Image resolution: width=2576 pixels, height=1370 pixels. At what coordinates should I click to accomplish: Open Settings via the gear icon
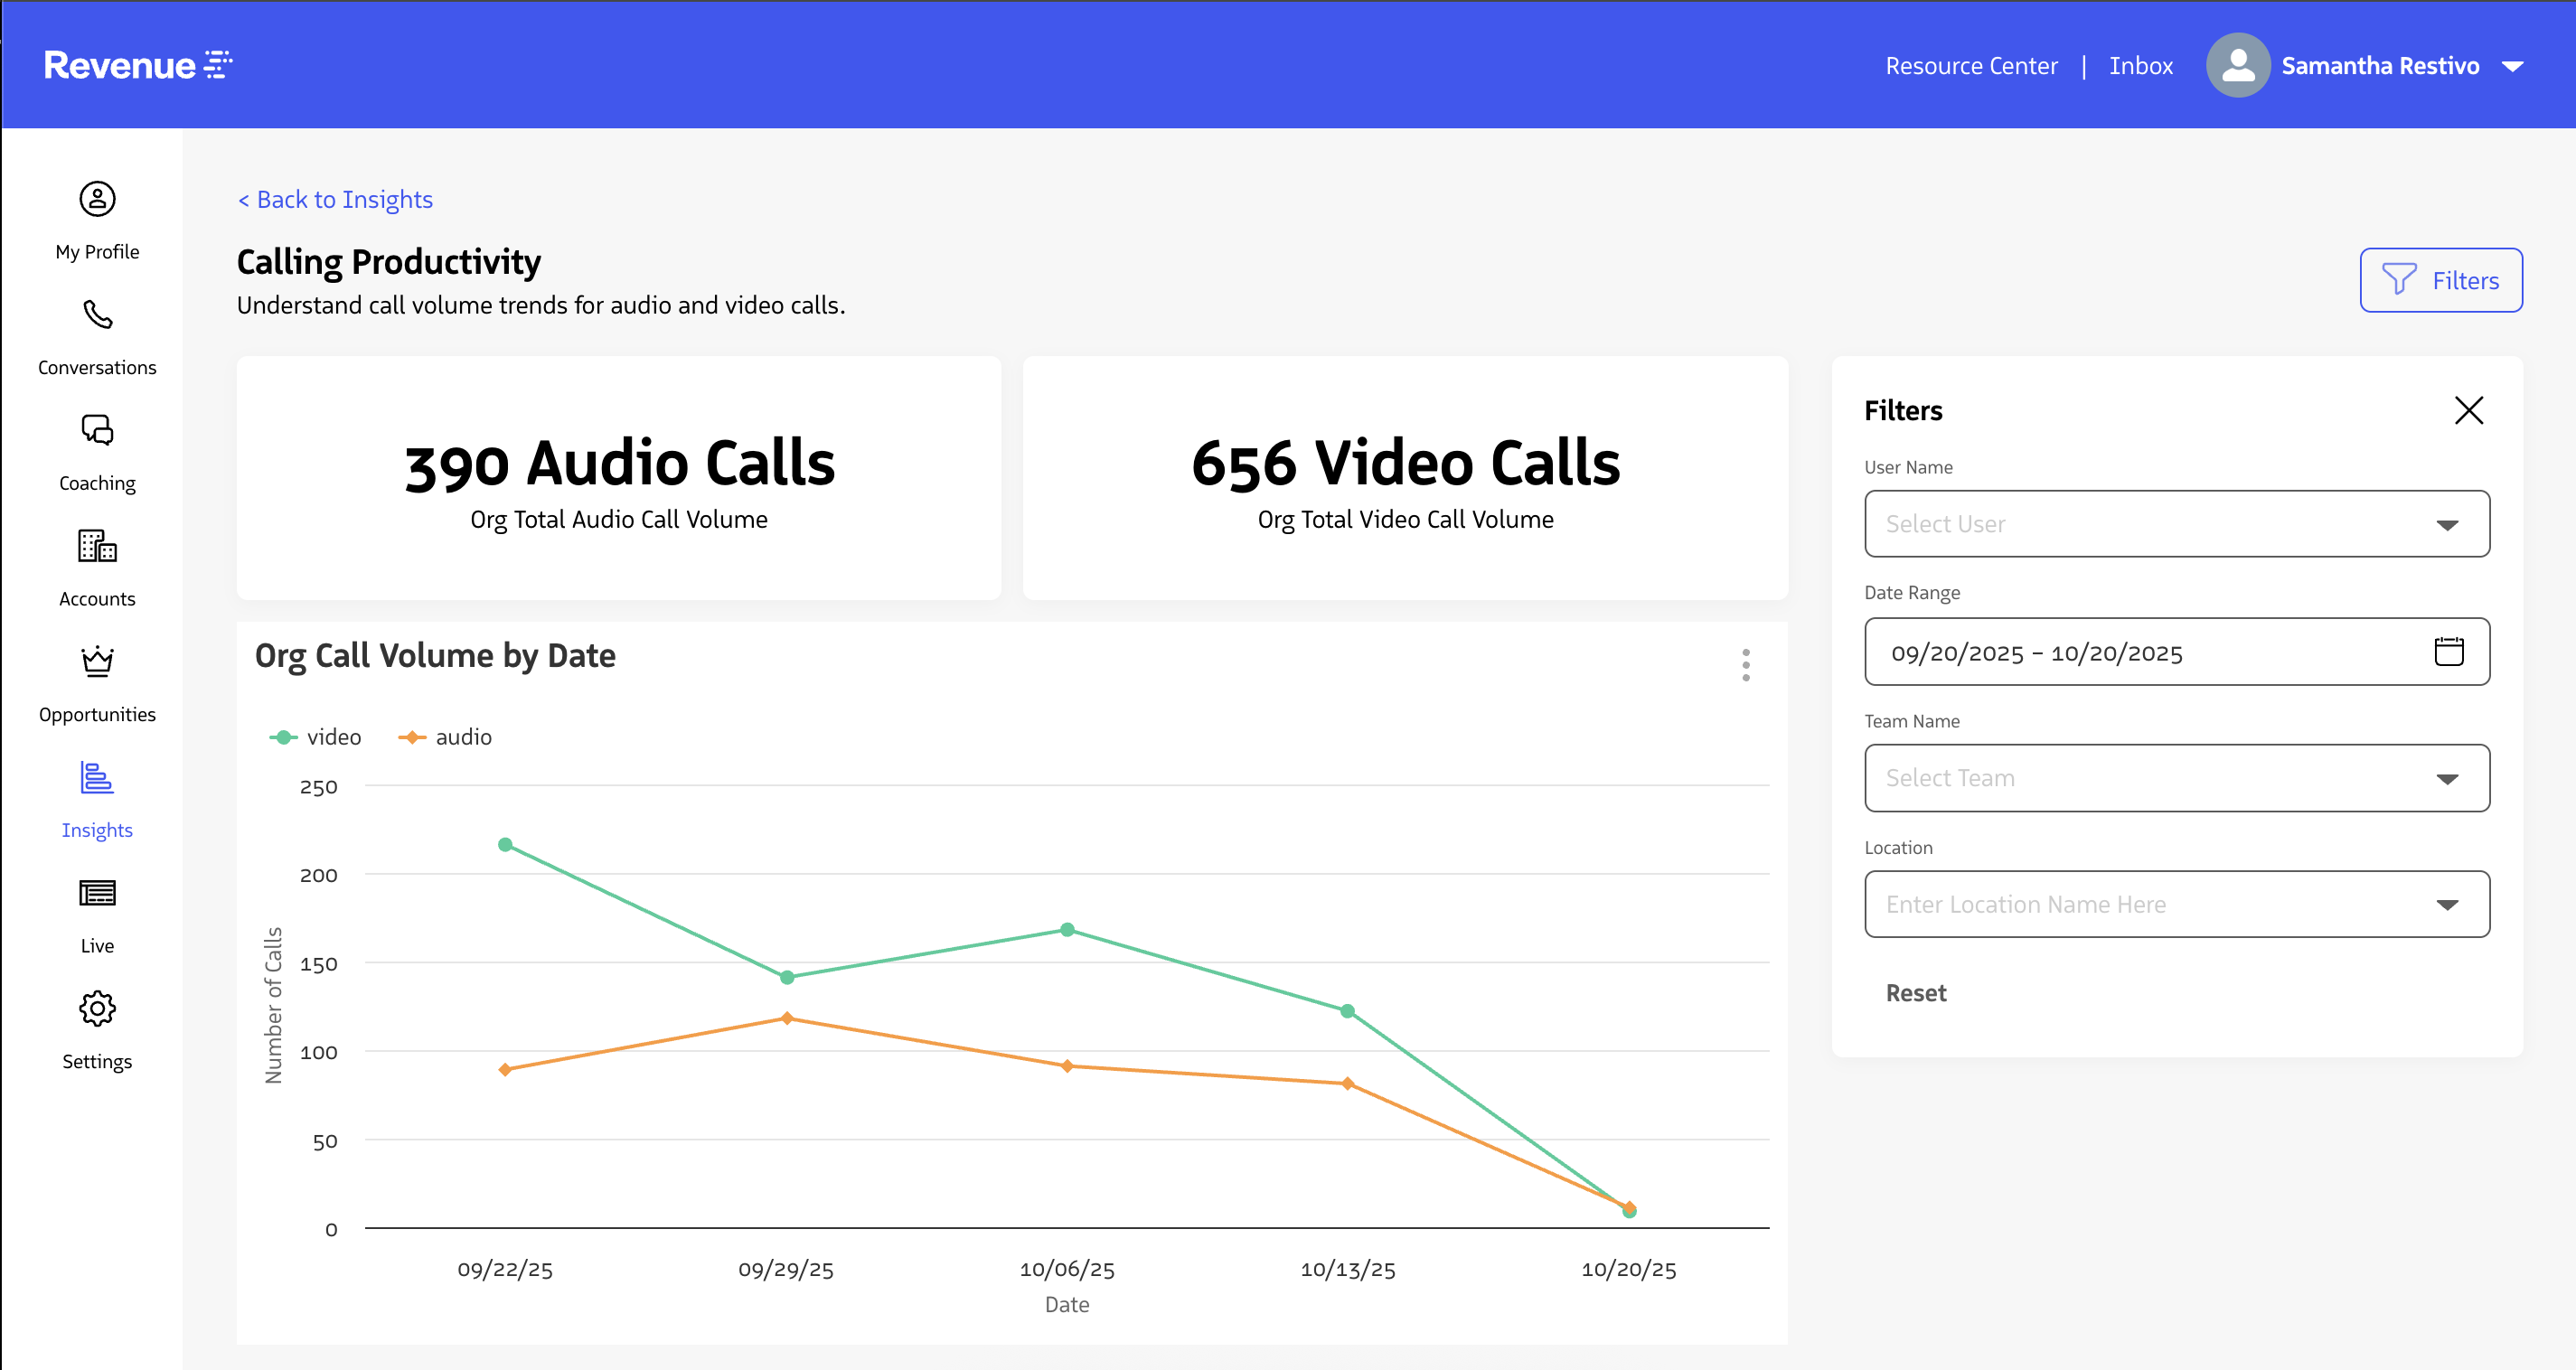point(96,1009)
